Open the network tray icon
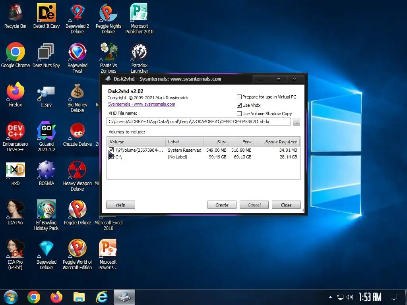Screen dimensions: 407x305 tap(340, 297)
